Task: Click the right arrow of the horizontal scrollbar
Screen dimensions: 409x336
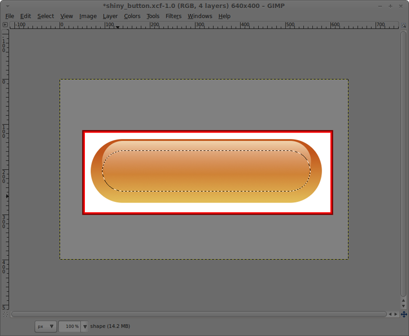Action: click(397, 314)
